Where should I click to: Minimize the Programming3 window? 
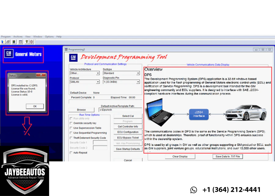point(256,50)
